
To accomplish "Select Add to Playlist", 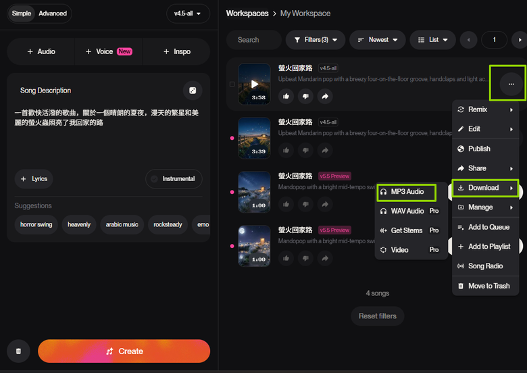I will coord(485,247).
